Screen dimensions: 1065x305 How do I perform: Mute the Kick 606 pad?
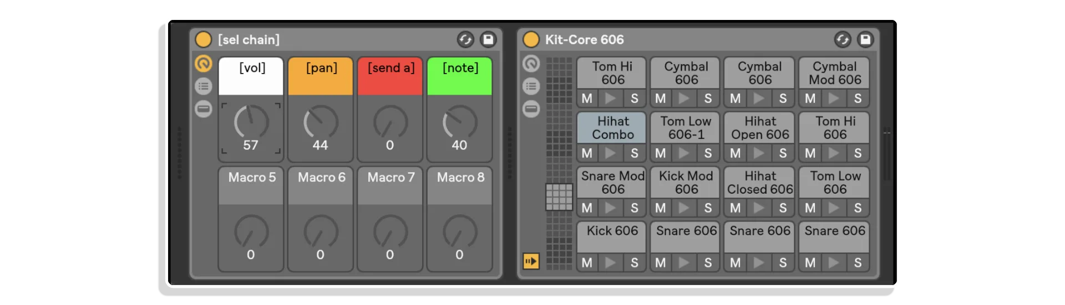pos(587,262)
